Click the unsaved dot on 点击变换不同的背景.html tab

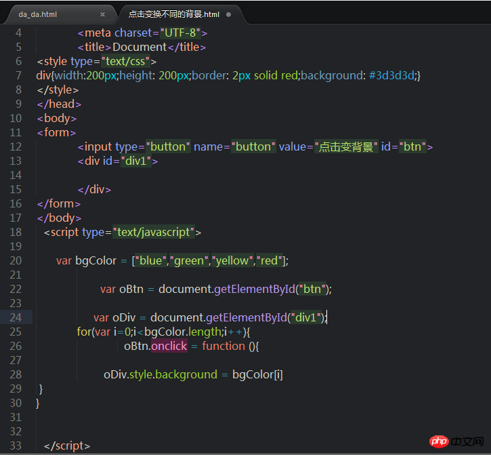229,14
